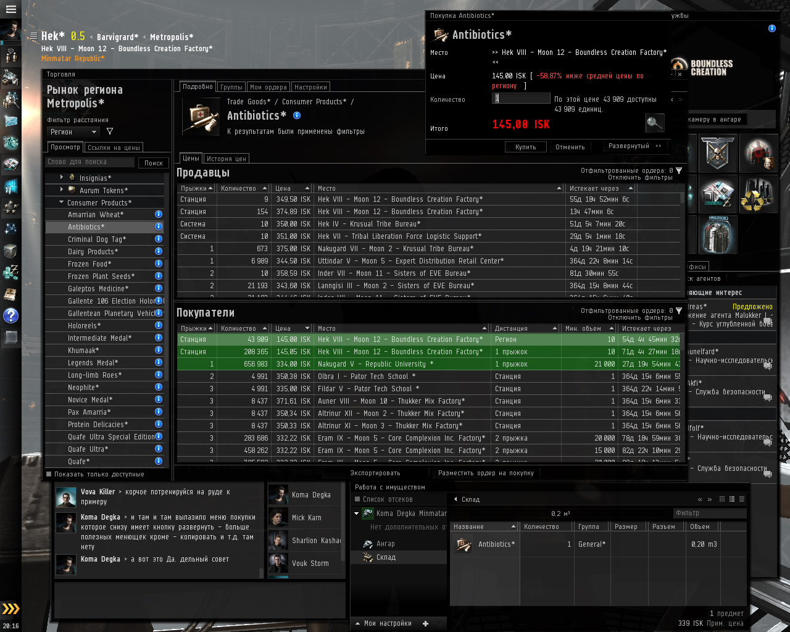Click Экспортировать

(375, 473)
